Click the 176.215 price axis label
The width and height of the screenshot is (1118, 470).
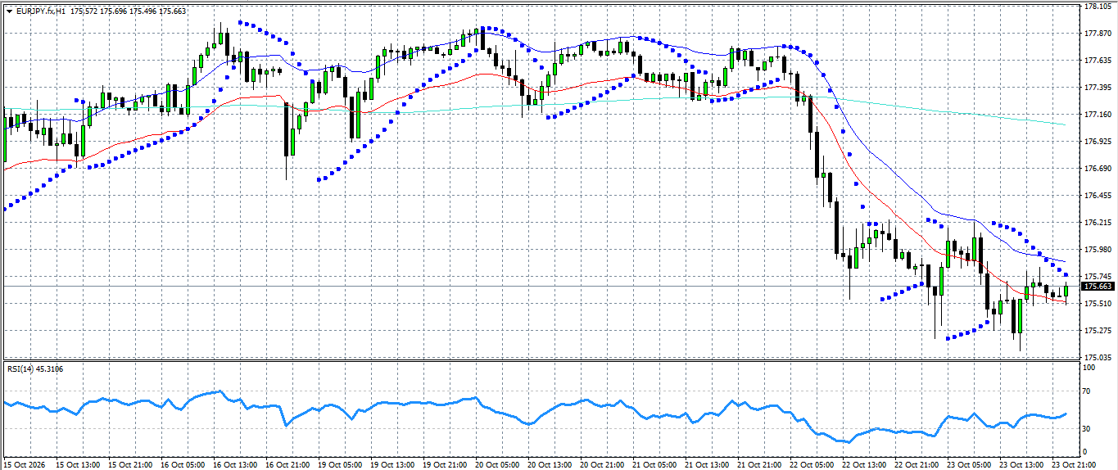1097,223
